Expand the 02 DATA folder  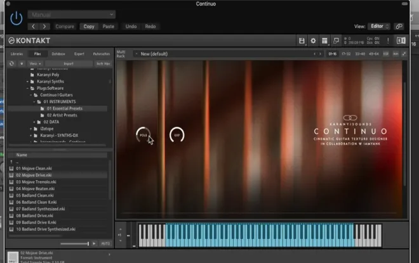click(34, 122)
